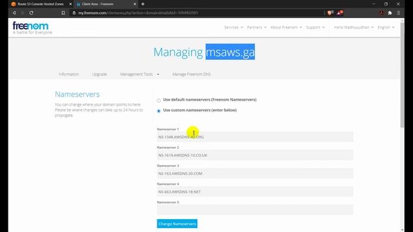
Task: Close the Client Area Freenom tab
Action: [135, 4]
